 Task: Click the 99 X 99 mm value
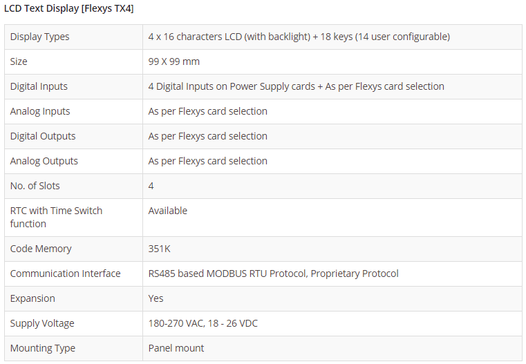(x=173, y=61)
